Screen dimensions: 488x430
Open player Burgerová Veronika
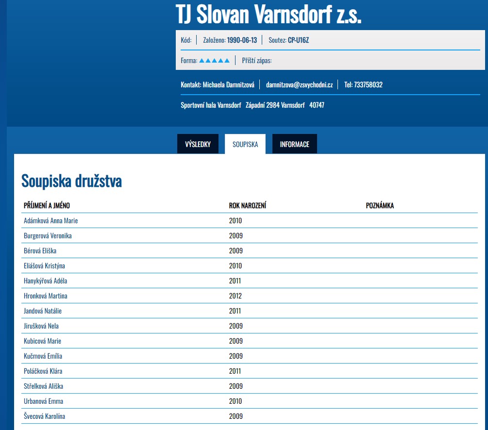point(48,235)
